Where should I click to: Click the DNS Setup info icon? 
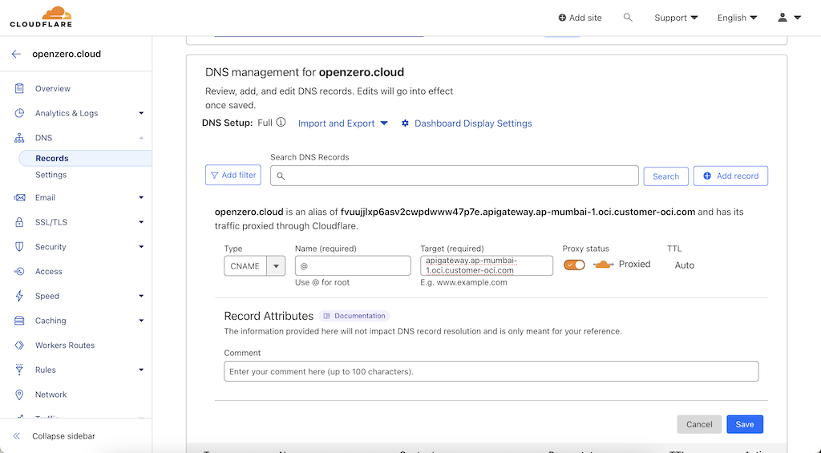[x=281, y=123]
